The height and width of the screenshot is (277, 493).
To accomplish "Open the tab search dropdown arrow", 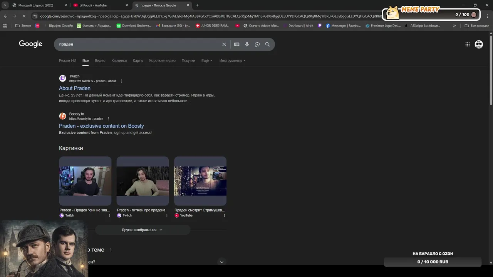I will (5, 5).
